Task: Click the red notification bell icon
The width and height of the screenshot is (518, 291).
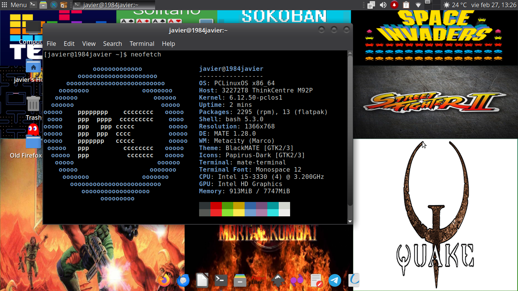Action: click(x=394, y=5)
